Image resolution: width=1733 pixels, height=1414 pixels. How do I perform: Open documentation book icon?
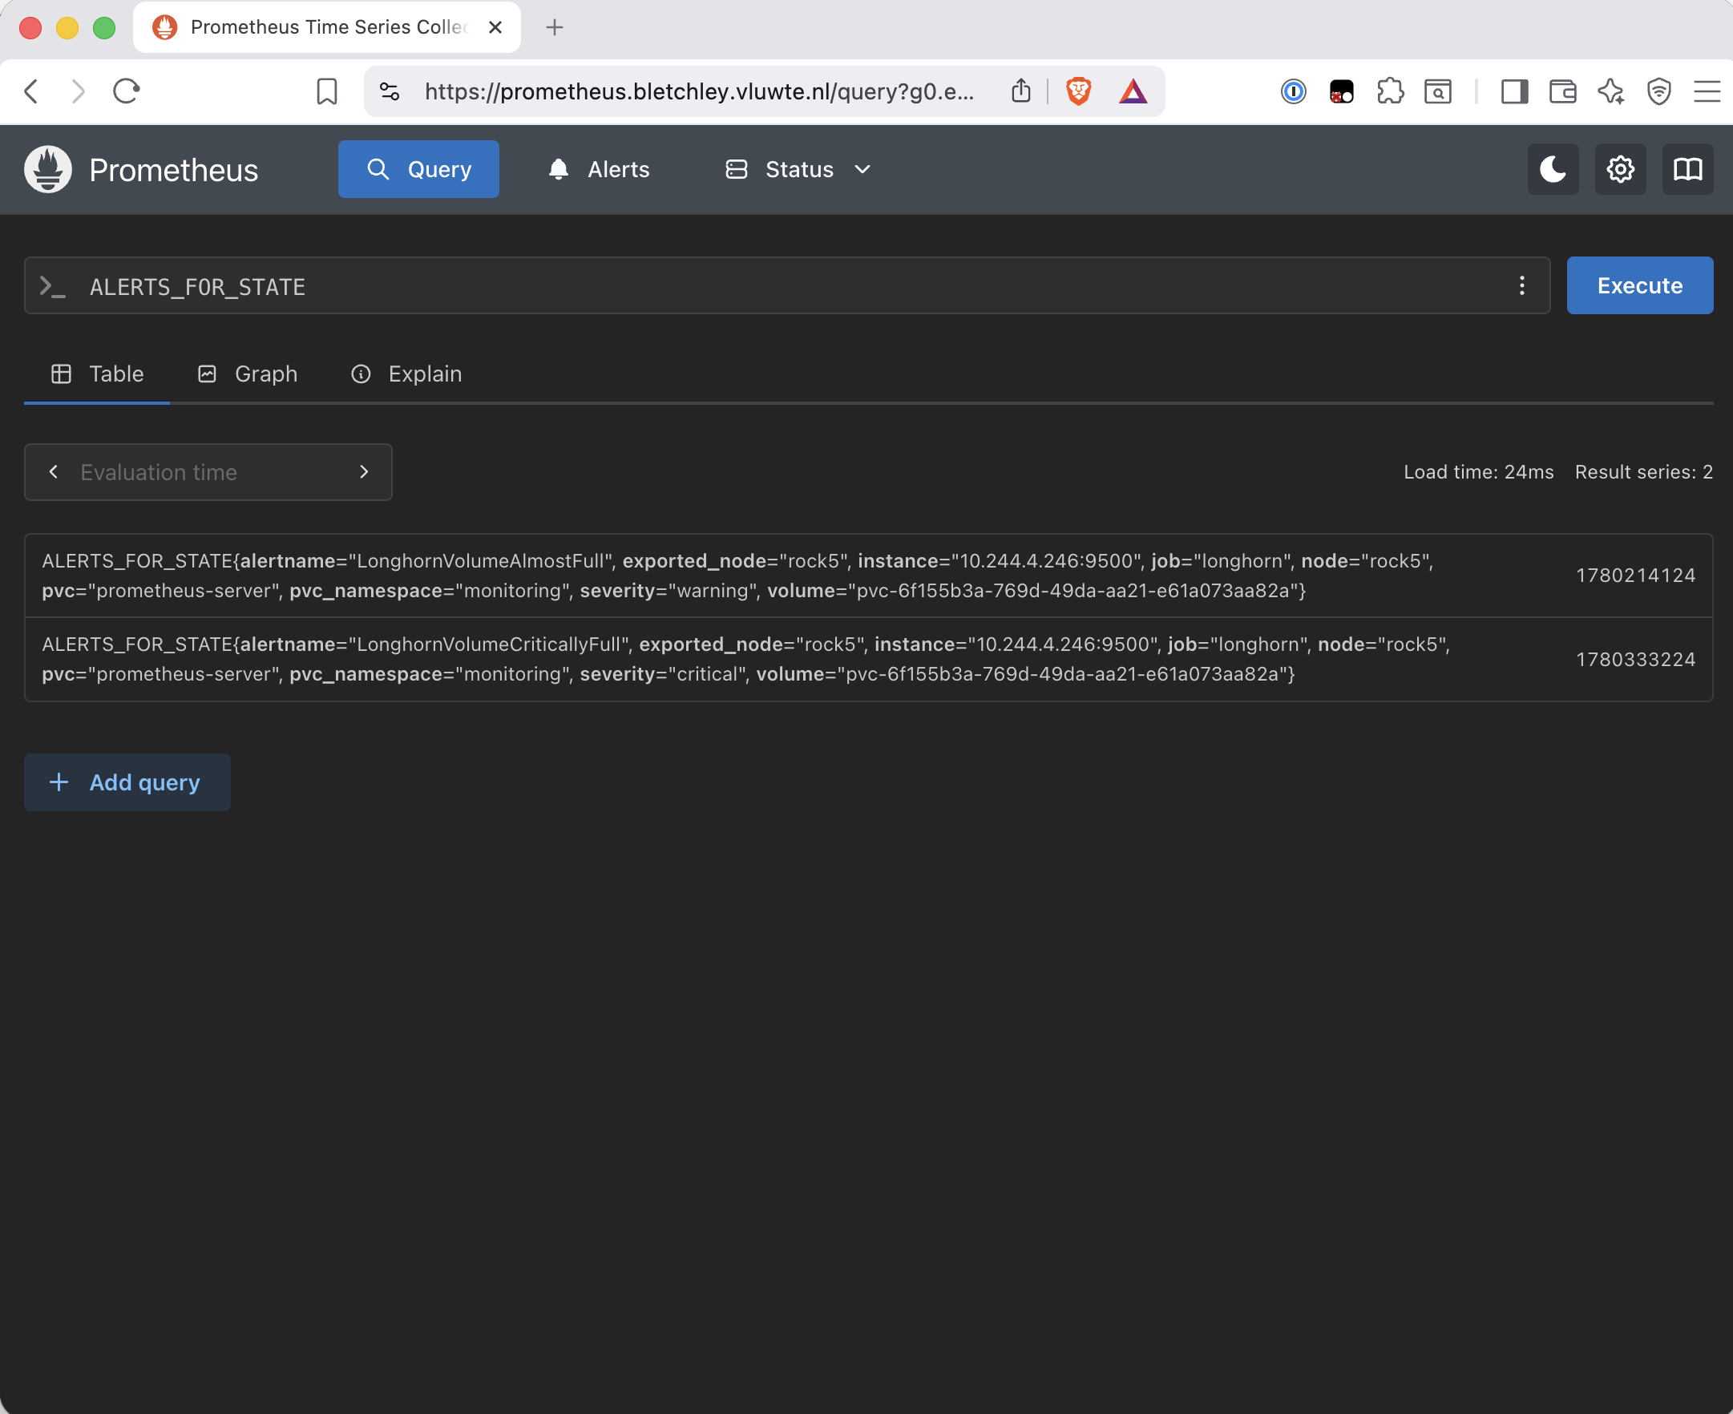1687,169
